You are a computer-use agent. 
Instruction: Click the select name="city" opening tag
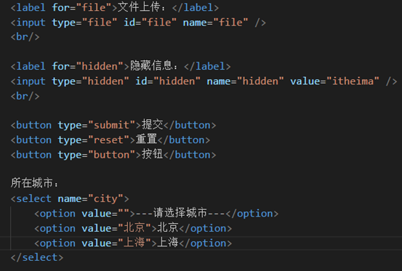70,199
